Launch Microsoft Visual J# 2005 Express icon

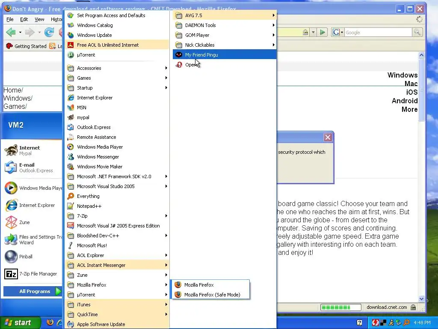71,226
